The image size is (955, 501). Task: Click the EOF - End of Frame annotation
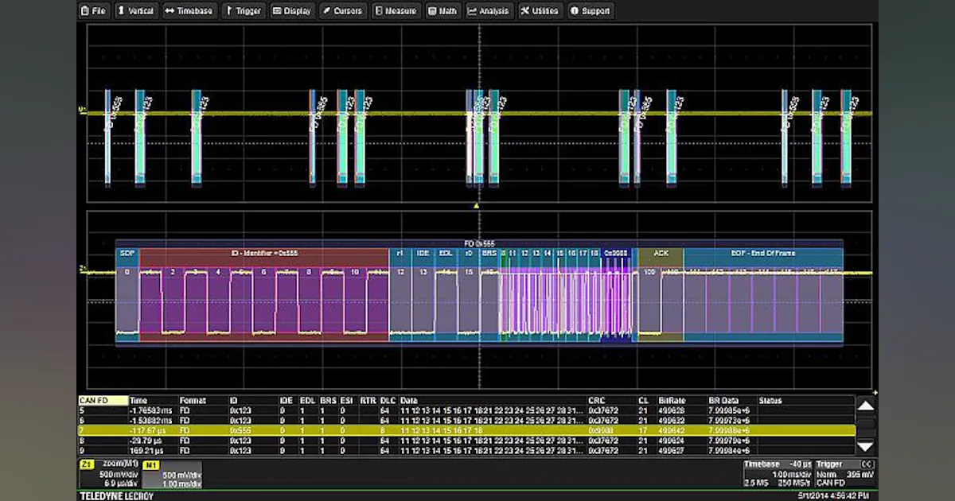(x=763, y=253)
